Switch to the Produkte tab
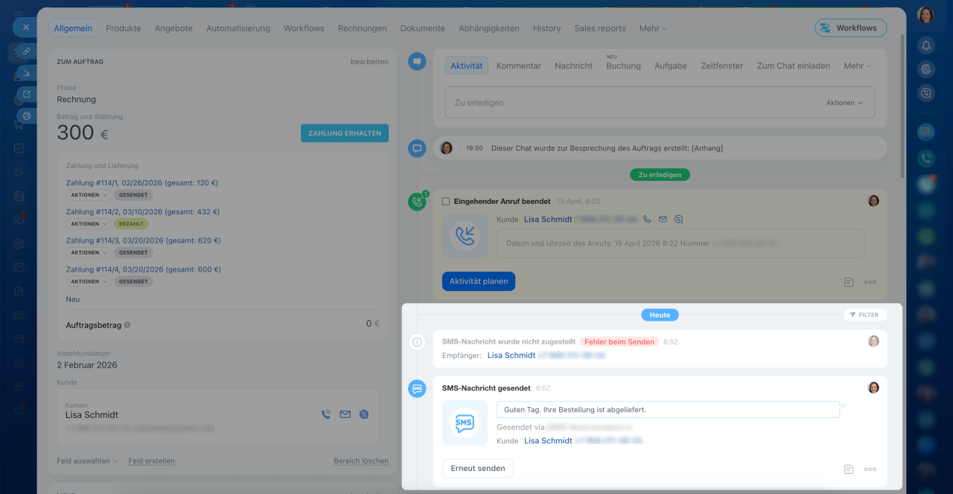 tap(124, 28)
